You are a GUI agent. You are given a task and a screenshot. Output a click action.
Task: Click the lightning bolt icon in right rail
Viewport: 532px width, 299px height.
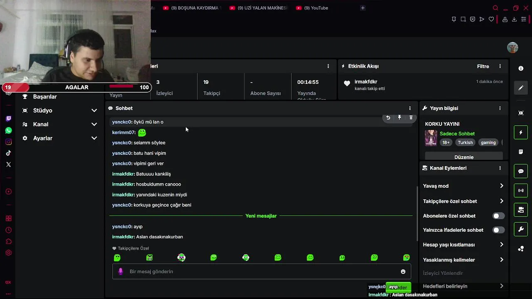click(521, 132)
